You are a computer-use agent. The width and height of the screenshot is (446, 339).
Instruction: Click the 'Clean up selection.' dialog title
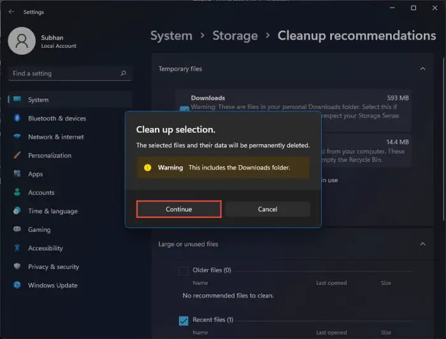coord(176,130)
